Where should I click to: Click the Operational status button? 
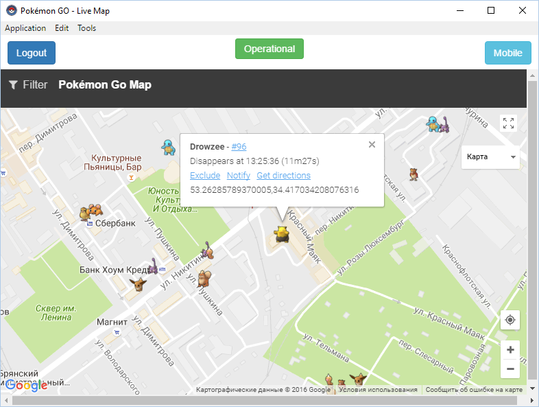pyautogui.click(x=269, y=49)
